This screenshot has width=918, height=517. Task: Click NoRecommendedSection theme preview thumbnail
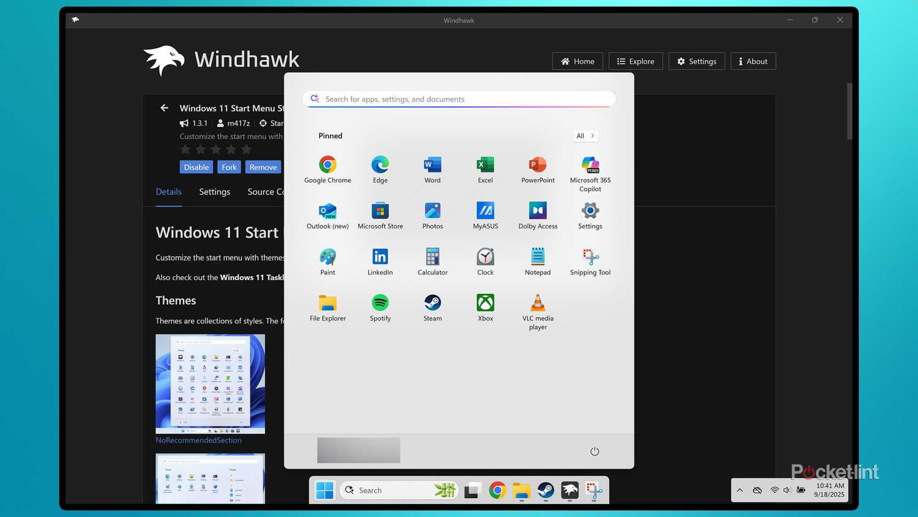click(x=210, y=383)
